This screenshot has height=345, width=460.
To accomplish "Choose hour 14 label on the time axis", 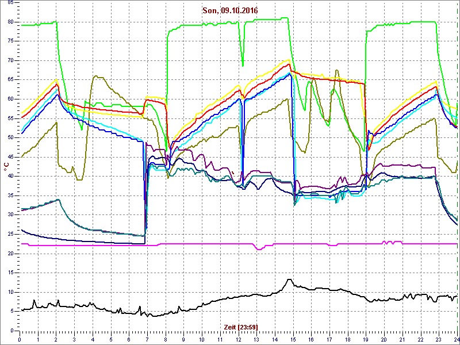I will (x=275, y=339).
